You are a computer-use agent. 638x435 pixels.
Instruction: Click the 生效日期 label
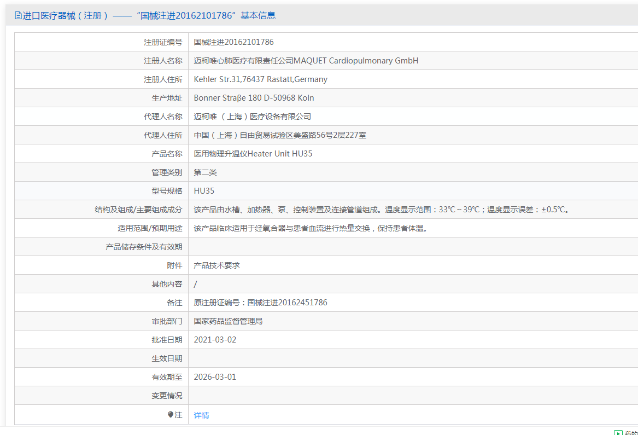tap(167, 358)
